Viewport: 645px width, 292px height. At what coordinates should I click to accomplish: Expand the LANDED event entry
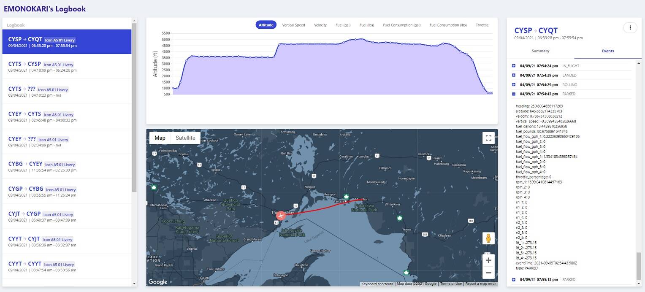[x=514, y=75]
